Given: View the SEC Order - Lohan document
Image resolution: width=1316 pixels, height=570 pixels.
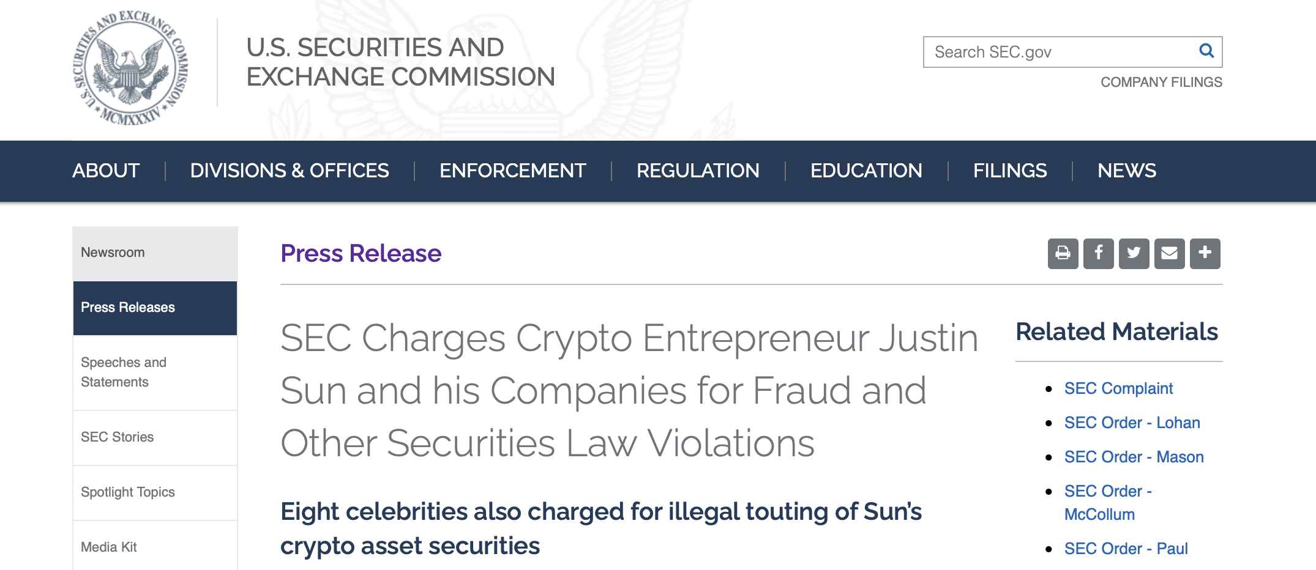Looking at the screenshot, I should coord(1132,423).
